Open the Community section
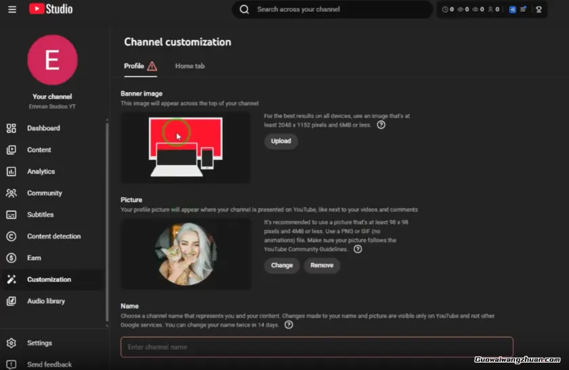 pos(44,193)
